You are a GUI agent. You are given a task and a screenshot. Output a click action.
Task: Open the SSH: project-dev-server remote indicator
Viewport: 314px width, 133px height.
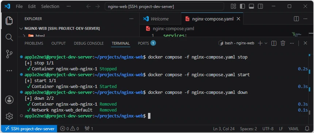click(x=29, y=129)
